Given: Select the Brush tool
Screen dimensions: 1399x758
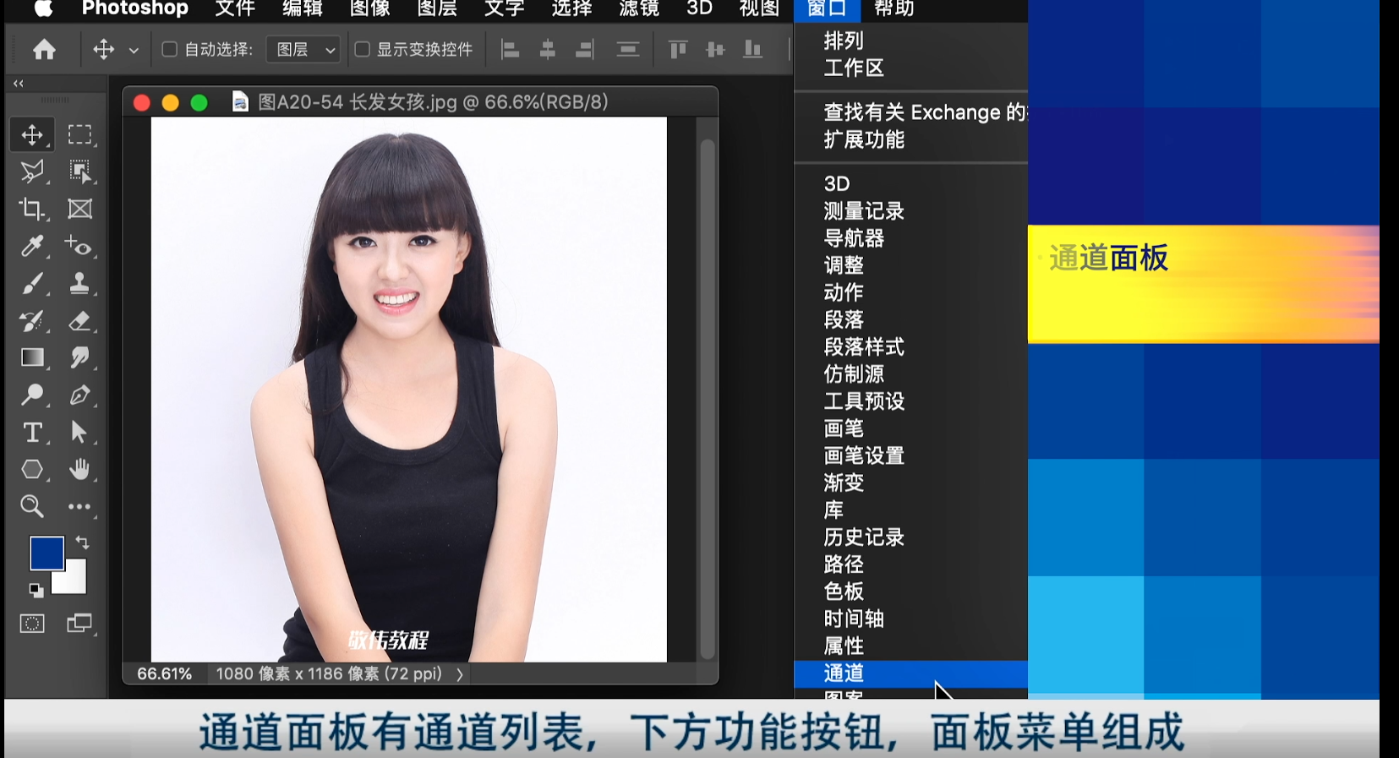Looking at the screenshot, I should [32, 283].
